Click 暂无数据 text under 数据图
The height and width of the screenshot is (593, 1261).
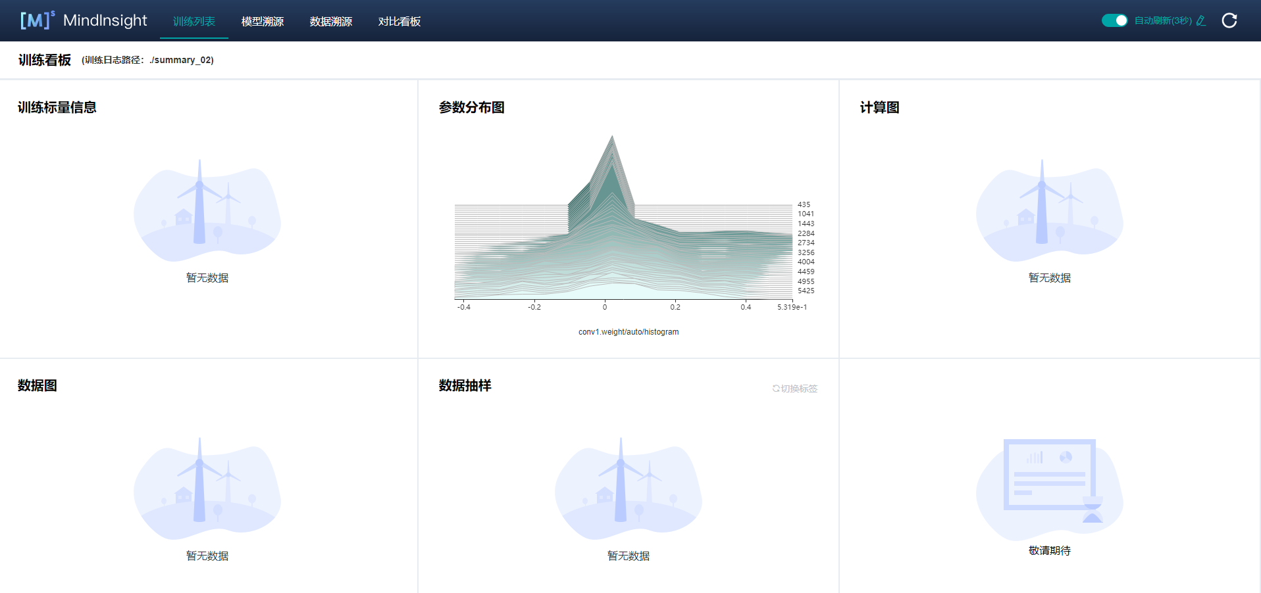207,556
